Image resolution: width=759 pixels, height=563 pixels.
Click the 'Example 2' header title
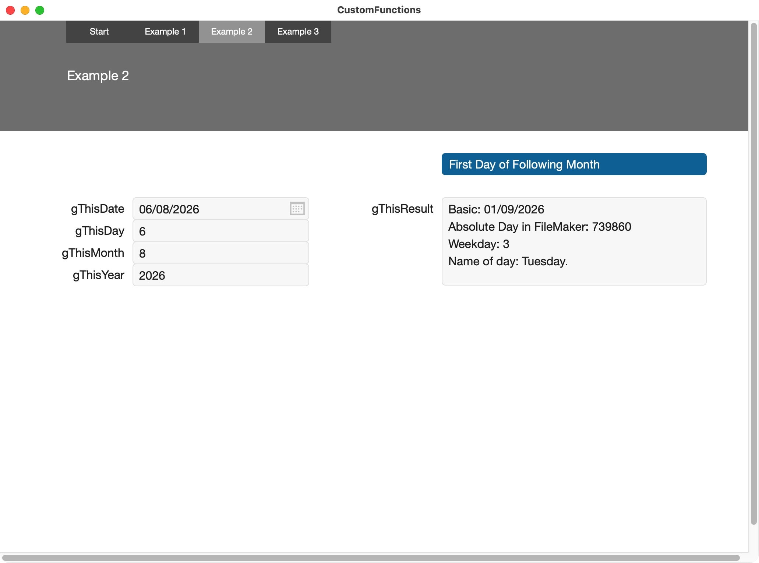pos(98,76)
